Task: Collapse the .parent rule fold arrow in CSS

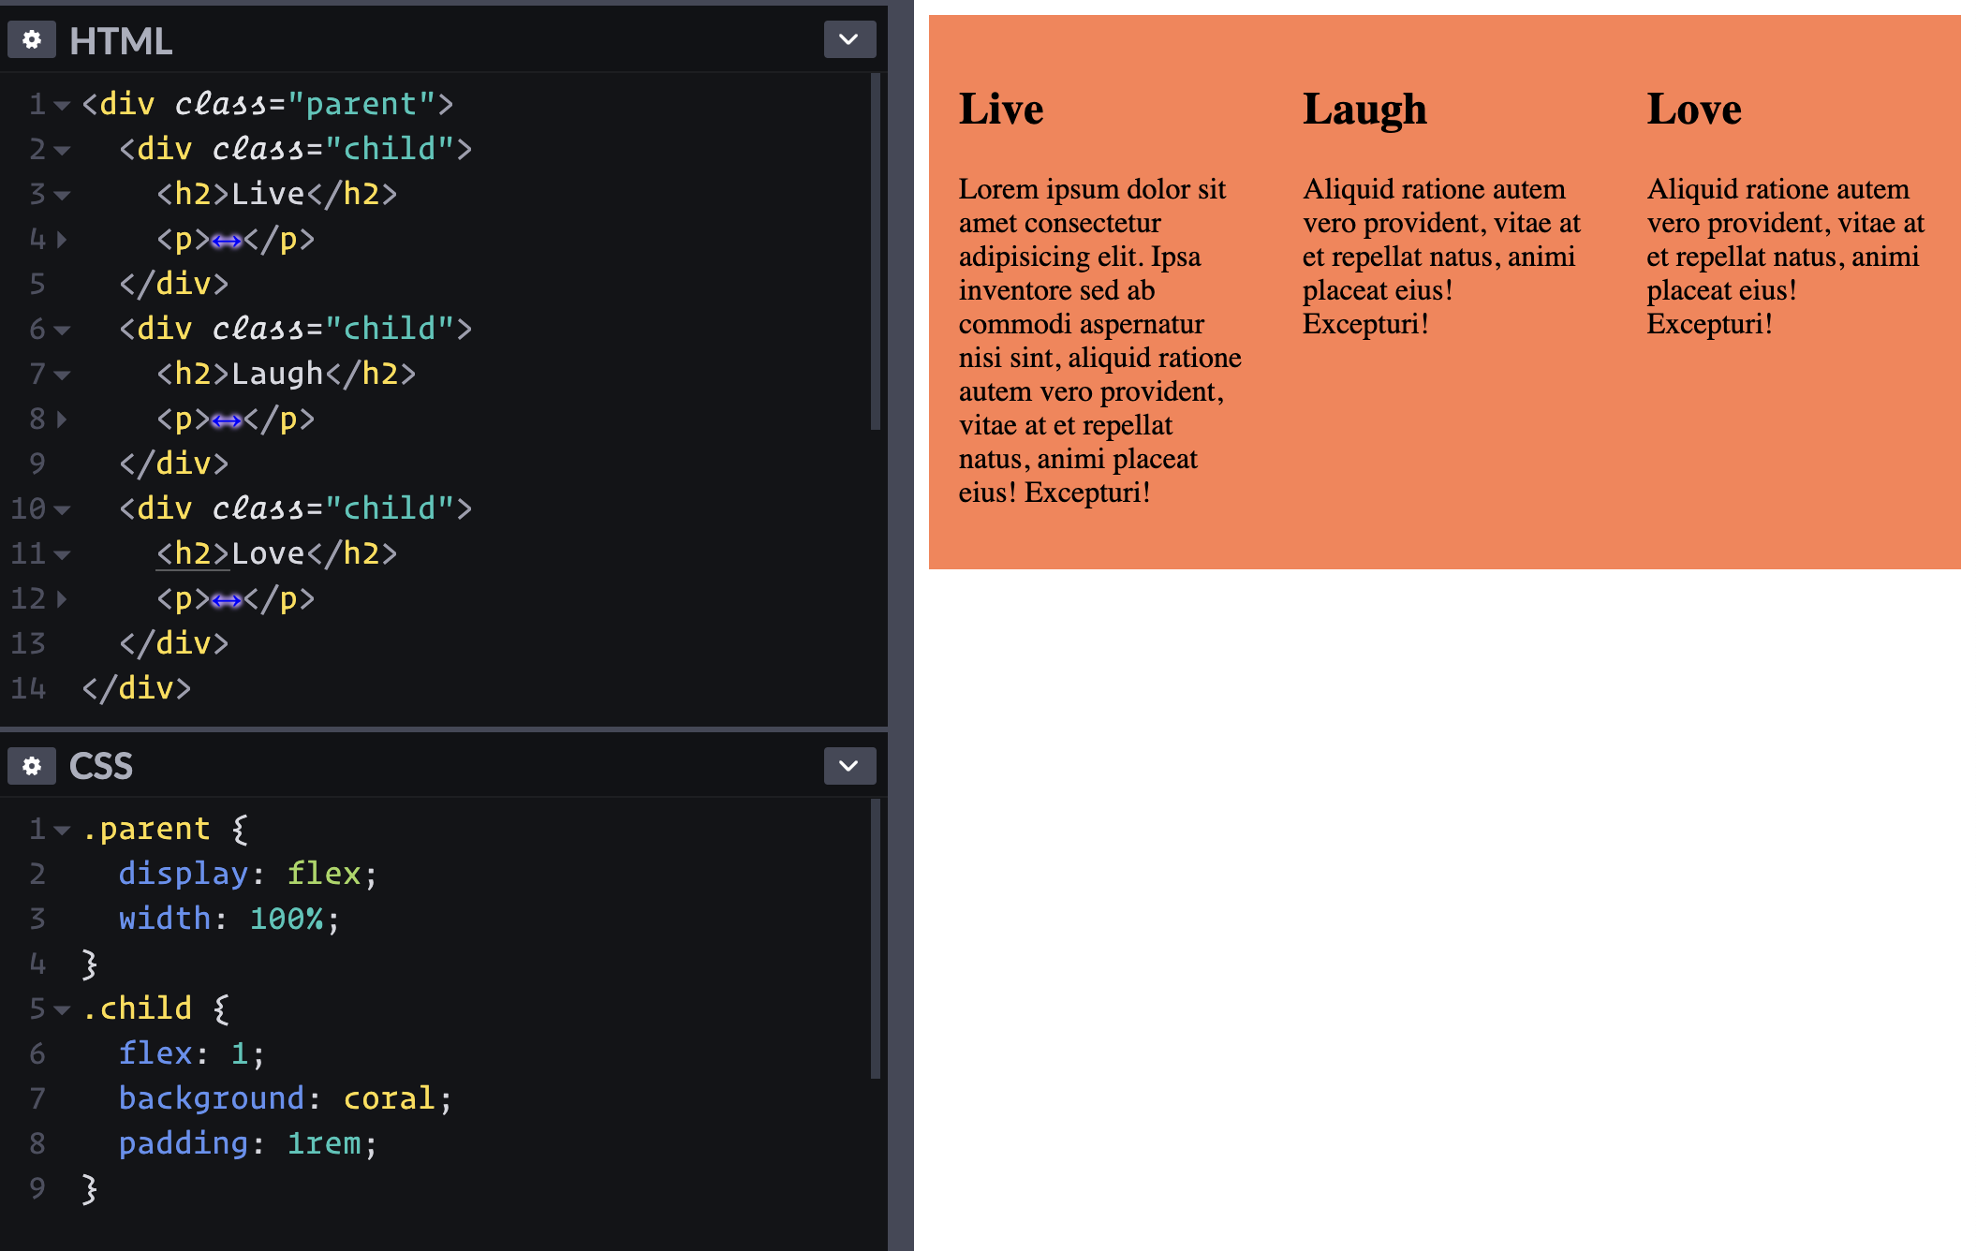Action: pos(62,830)
